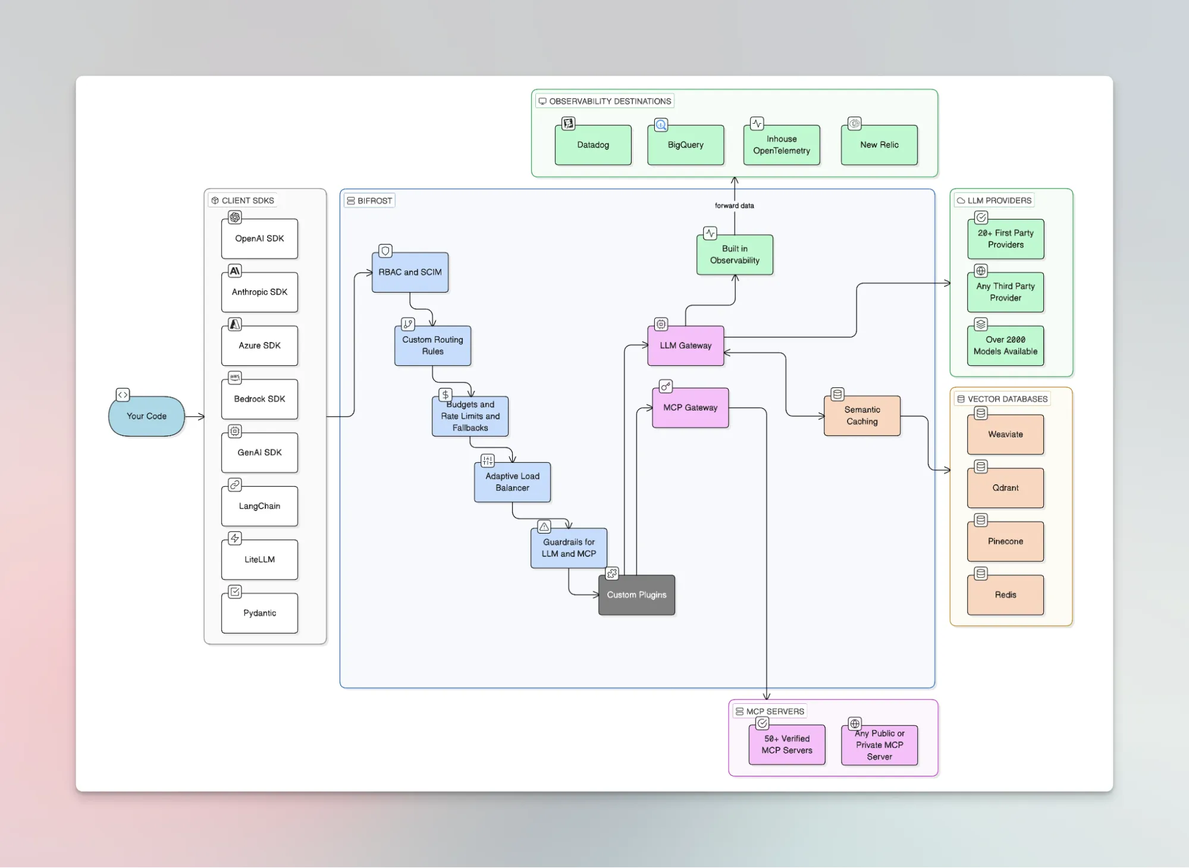Select the Custom Routing Rules node
Viewport: 1189px width, 868px height.
point(433,346)
